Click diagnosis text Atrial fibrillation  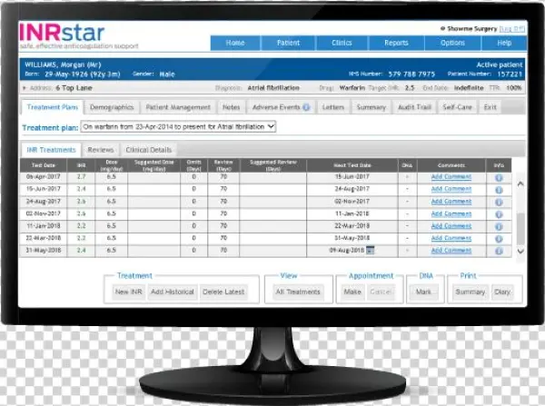(x=273, y=88)
